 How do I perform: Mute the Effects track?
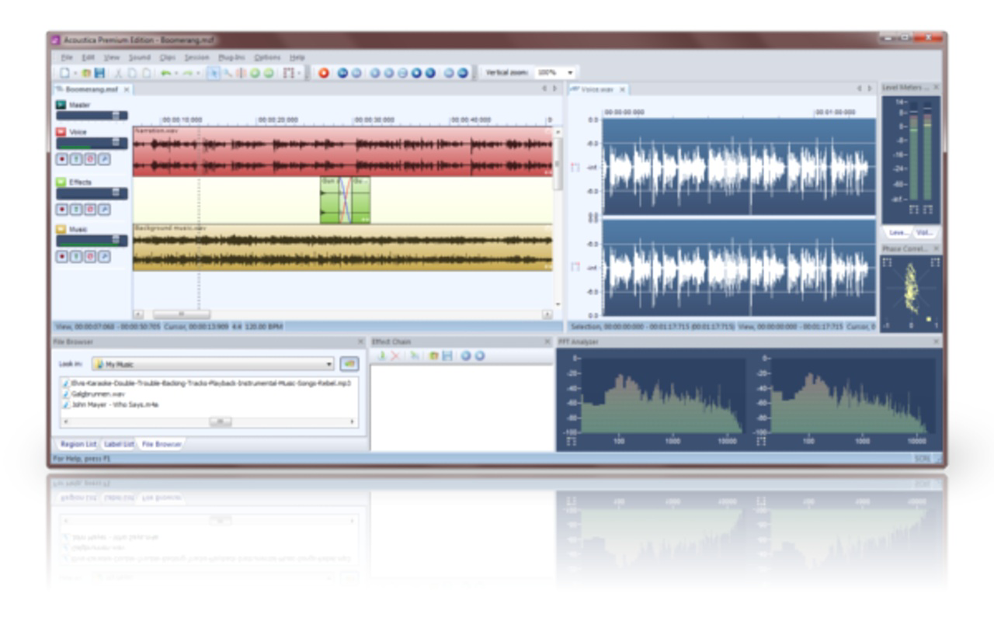point(89,208)
